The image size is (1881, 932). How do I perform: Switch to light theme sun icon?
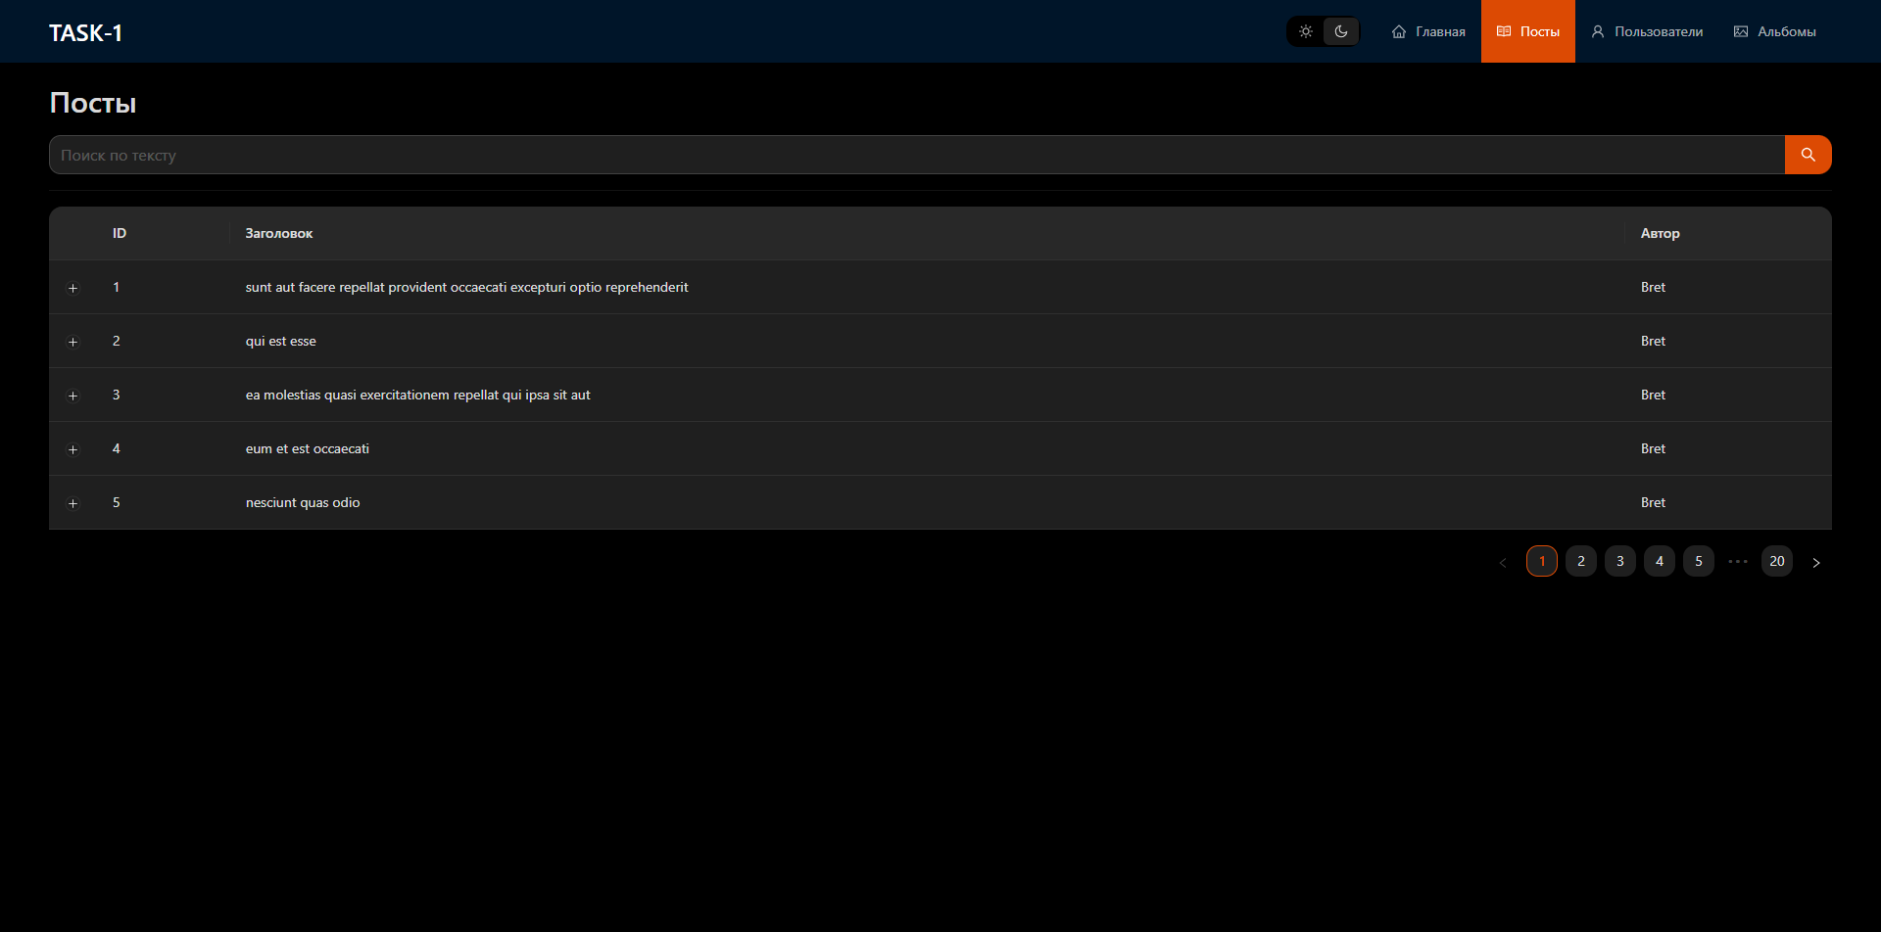[x=1306, y=31]
